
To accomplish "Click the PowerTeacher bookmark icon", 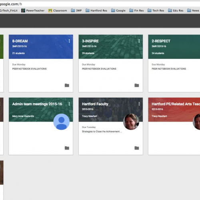I will (23, 10).
